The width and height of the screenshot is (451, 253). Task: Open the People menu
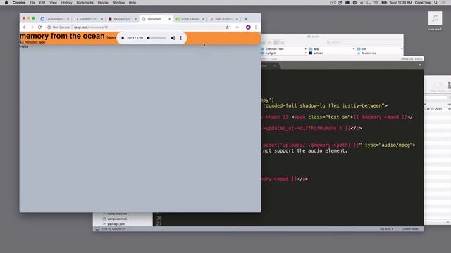point(103,3)
